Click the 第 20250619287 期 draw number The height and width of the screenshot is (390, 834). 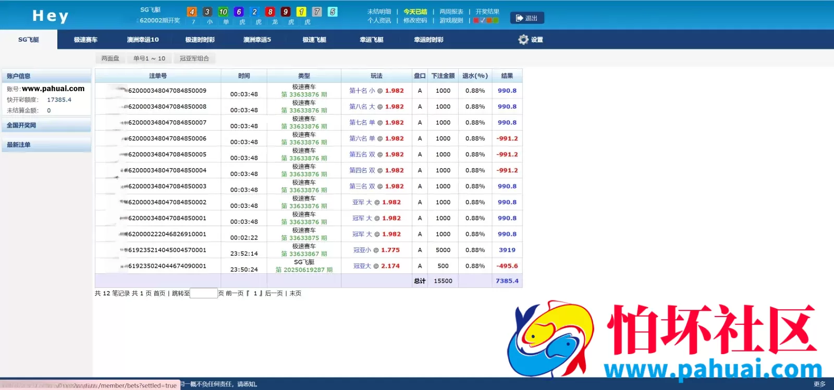tap(304, 270)
